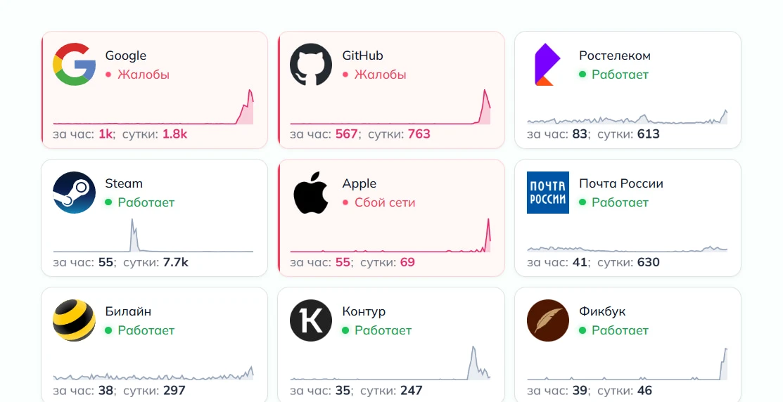
Task: Select Почта России 'Работает' status
Action: pyautogui.click(x=620, y=202)
